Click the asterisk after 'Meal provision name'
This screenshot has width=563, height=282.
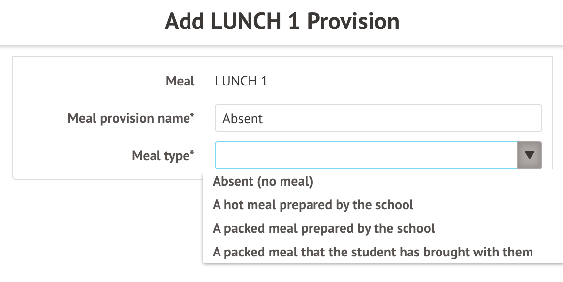192,116
